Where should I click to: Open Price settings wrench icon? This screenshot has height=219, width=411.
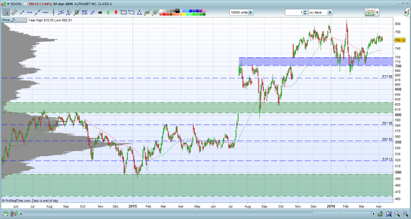tap(13, 20)
